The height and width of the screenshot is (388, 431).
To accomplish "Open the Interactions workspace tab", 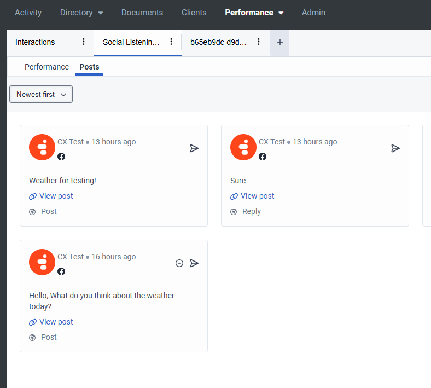I will coord(35,42).
